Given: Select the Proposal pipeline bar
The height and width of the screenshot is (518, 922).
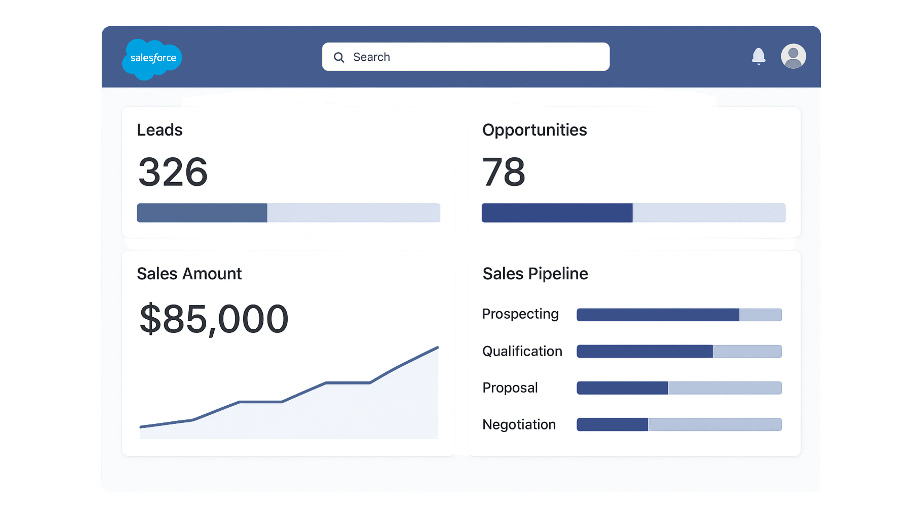Looking at the screenshot, I should coord(679,388).
